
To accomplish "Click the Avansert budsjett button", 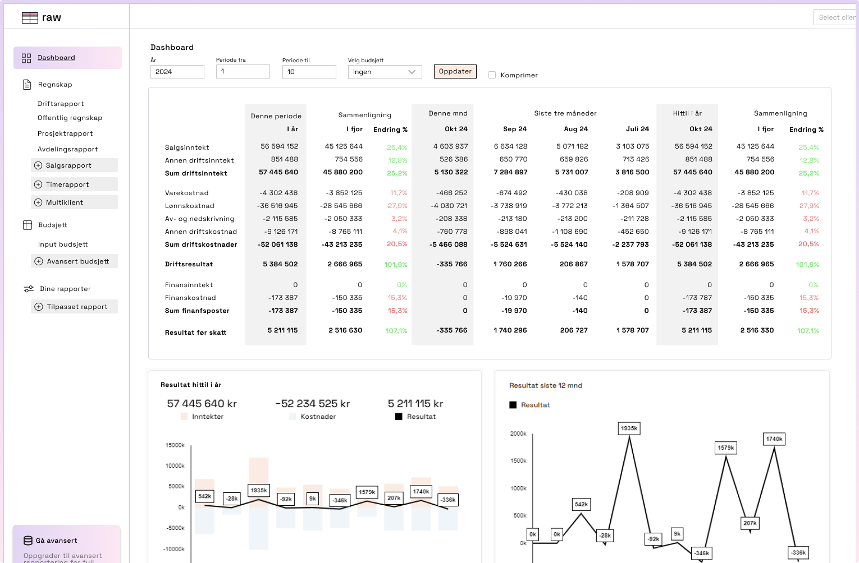I will coord(74,261).
